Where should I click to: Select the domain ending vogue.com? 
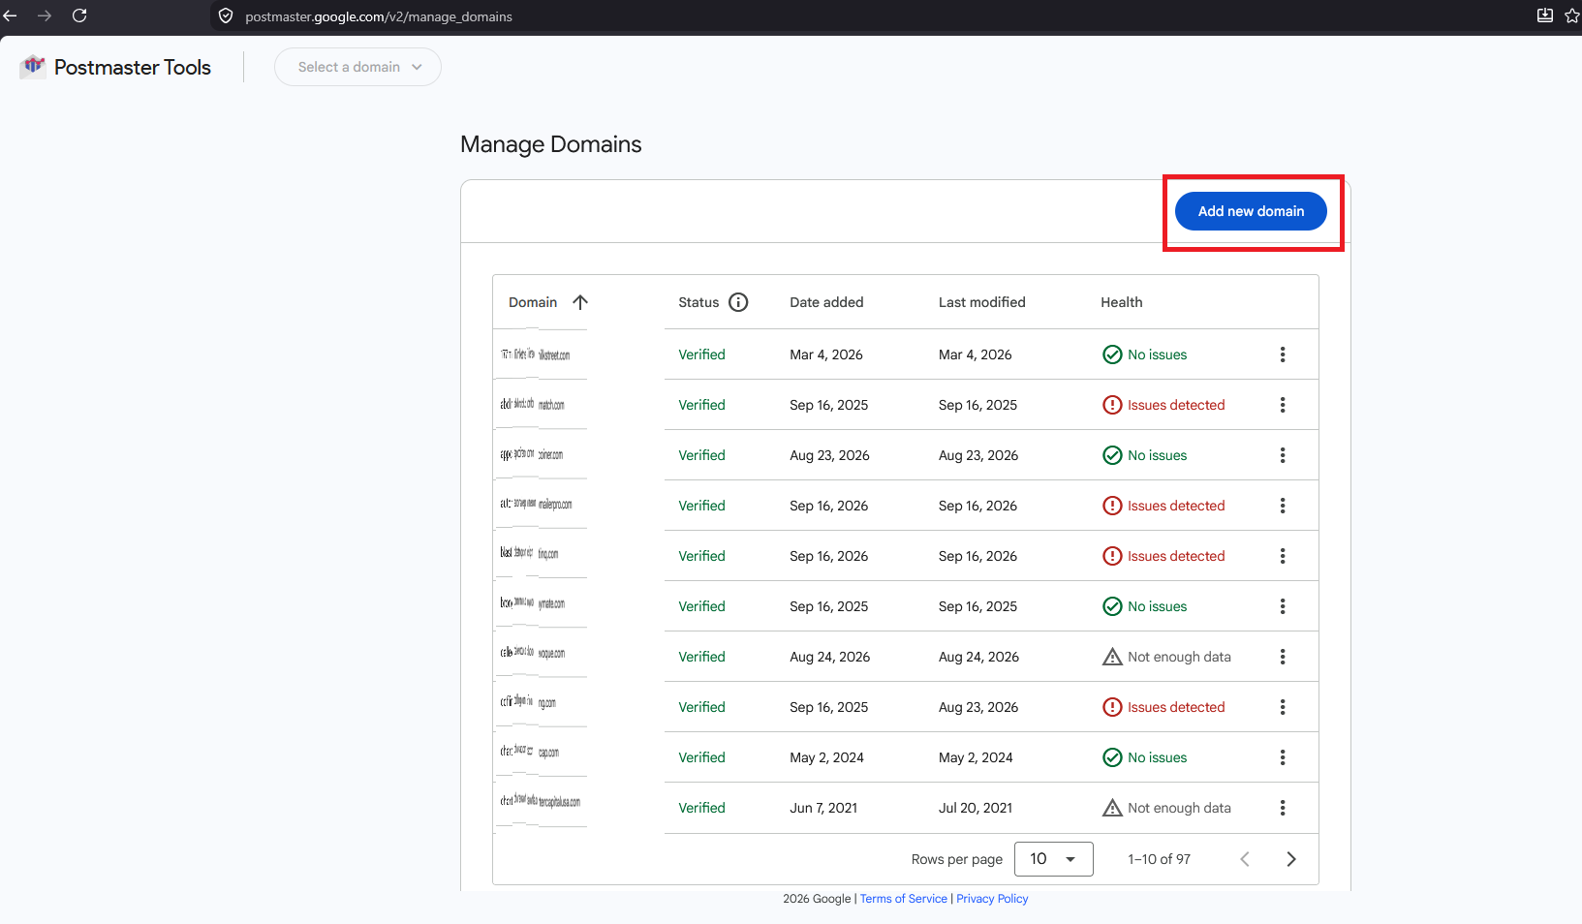533,653
